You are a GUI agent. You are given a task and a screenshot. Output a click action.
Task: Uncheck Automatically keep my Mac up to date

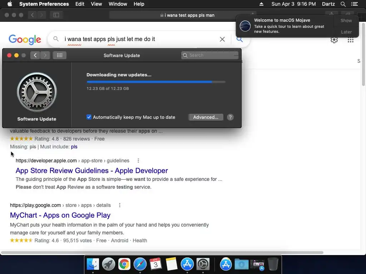(x=89, y=117)
